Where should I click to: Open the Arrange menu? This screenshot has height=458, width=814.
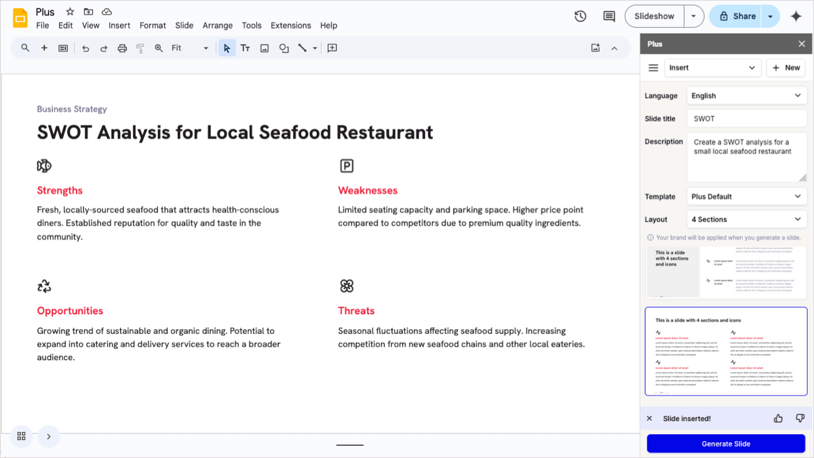(218, 26)
